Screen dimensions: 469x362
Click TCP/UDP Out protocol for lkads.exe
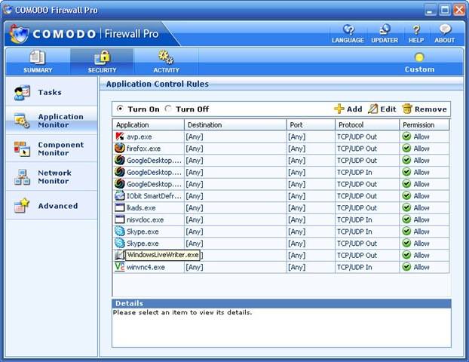(x=357, y=208)
